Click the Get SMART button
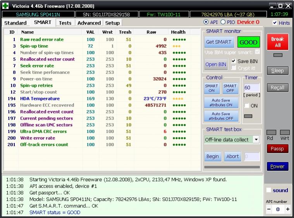The image size is (294, 218). pyautogui.click(x=219, y=42)
